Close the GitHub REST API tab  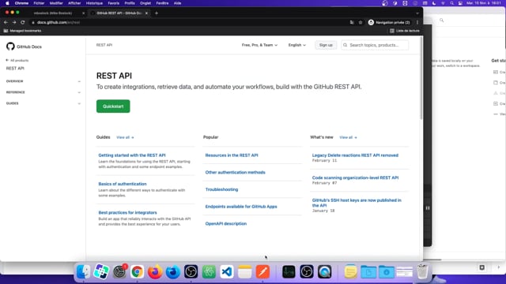coord(146,13)
